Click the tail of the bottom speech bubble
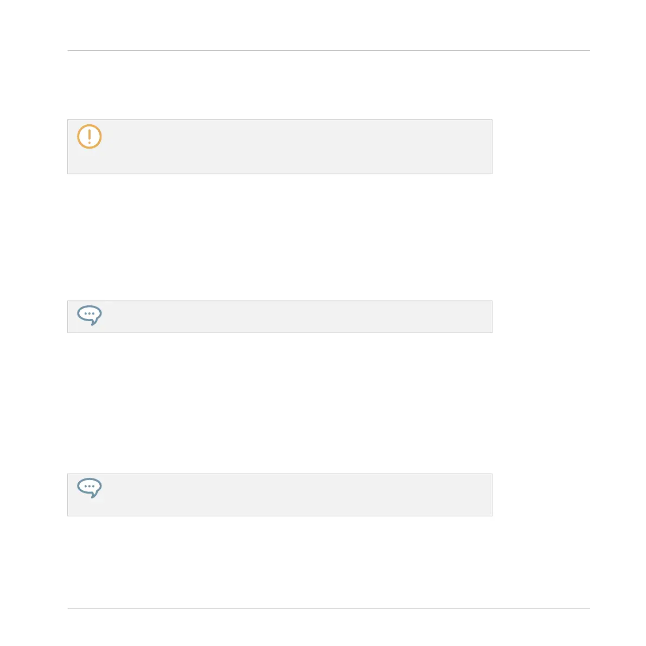 tap(94, 495)
